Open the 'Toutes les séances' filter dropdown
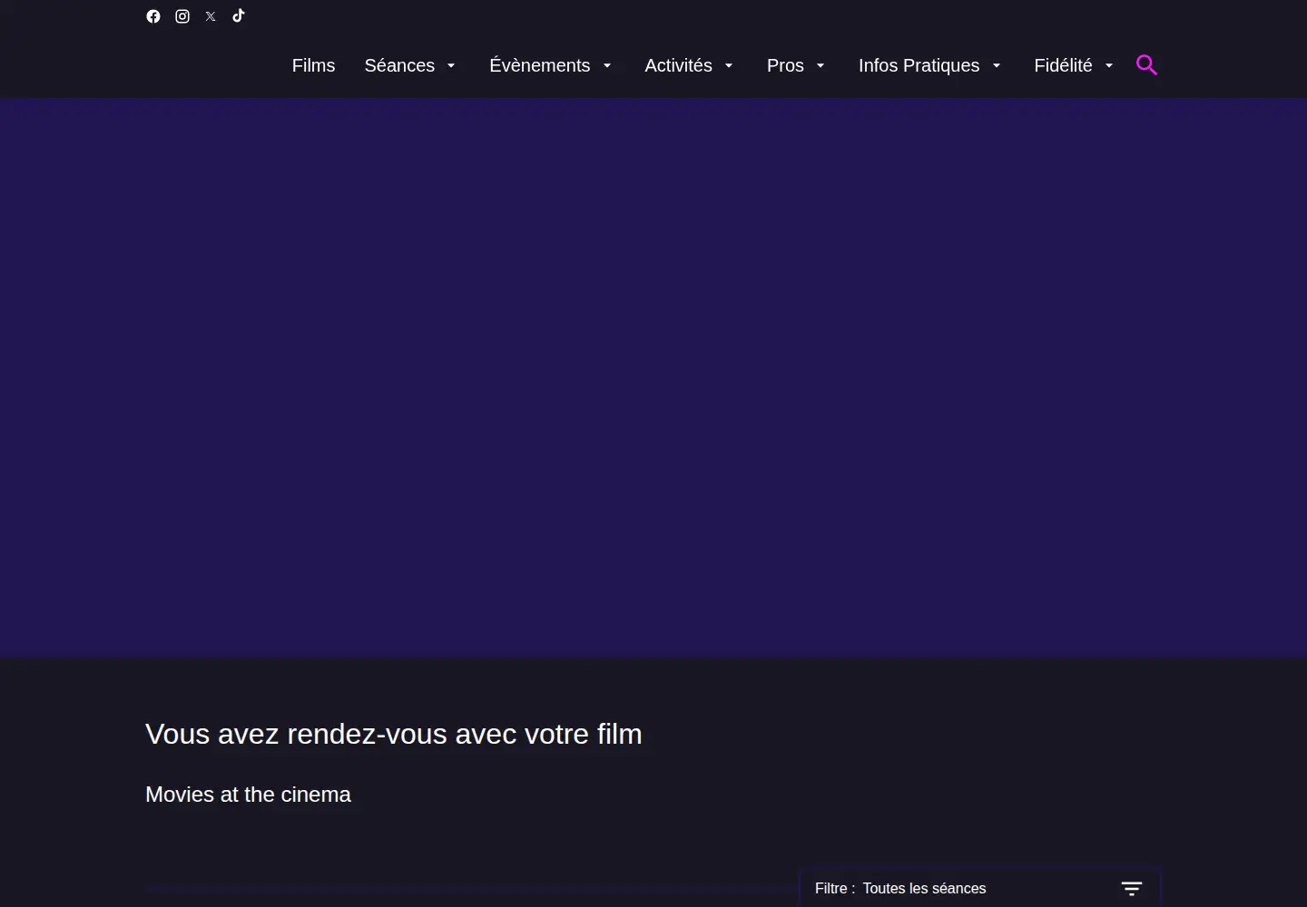Screen dimensions: 1307x907 [x=980, y=889]
